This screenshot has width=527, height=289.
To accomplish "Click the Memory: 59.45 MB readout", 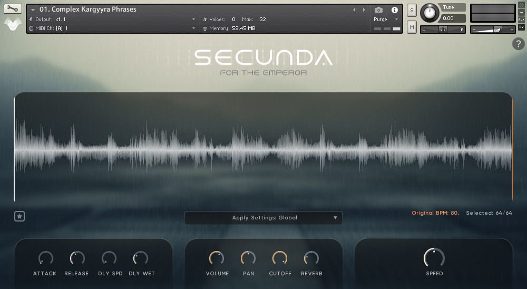I will click(x=230, y=28).
